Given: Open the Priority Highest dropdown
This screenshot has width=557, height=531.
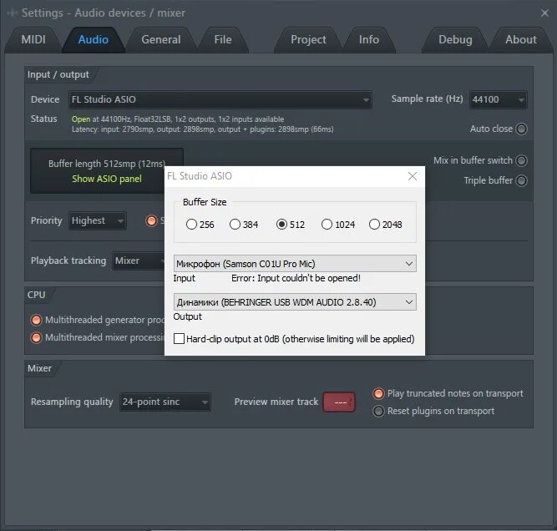Looking at the screenshot, I should click(98, 221).
